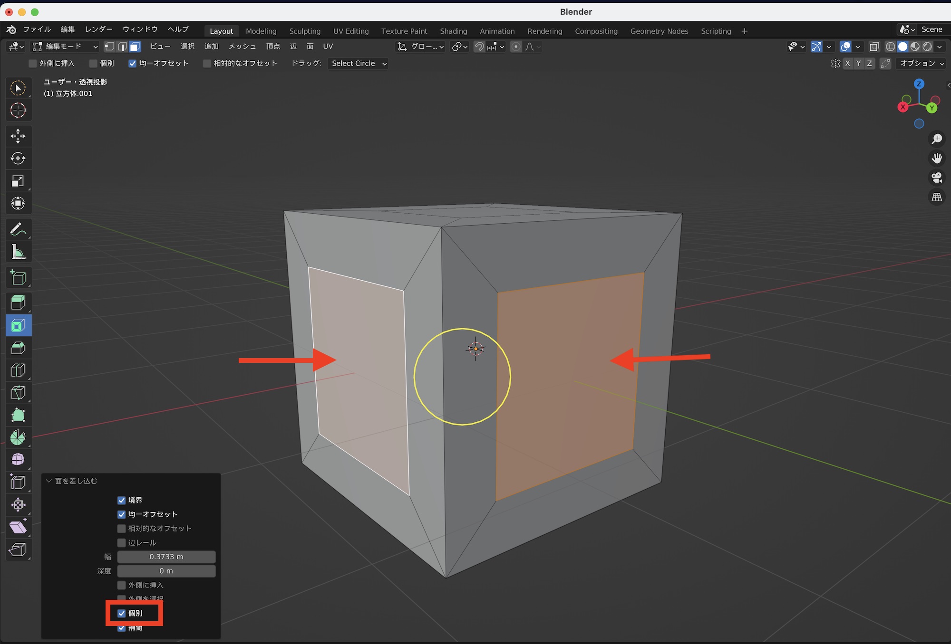The height and width of the screenshot is (644, 951).
Task: Open the オプション options button
Action: (922, 64)
